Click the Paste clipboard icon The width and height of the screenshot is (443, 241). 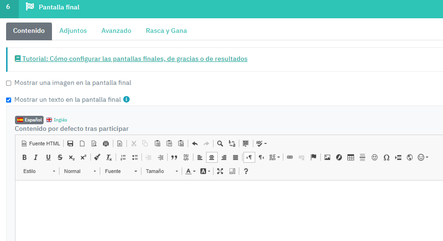(x=157, y=143)
